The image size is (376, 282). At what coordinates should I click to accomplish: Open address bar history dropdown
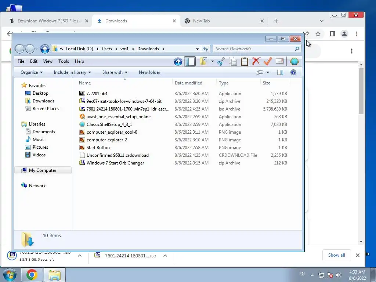coord(197,49)
